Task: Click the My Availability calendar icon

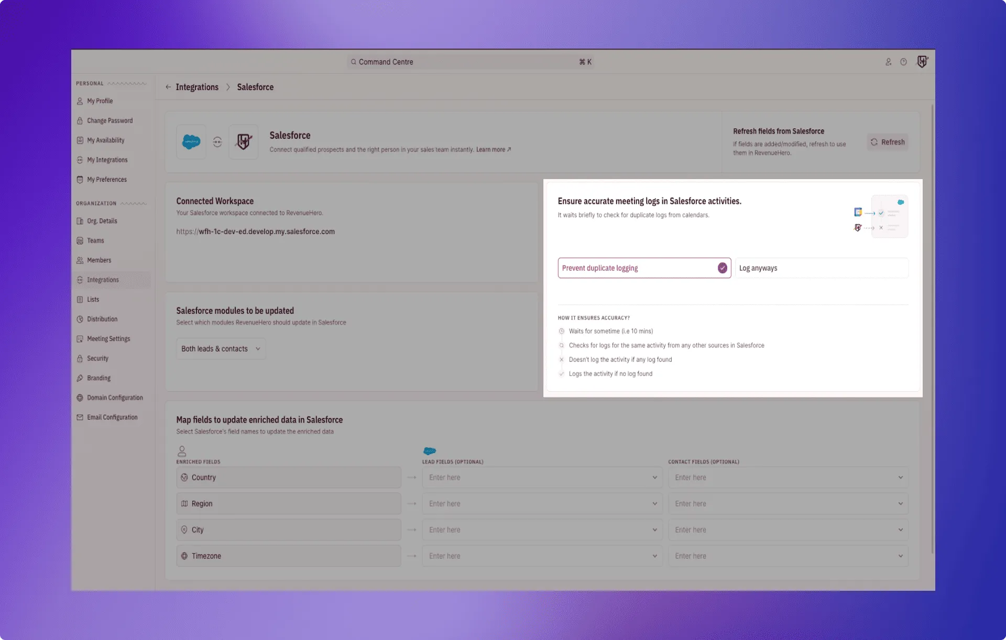Action: tap(80, 140)
